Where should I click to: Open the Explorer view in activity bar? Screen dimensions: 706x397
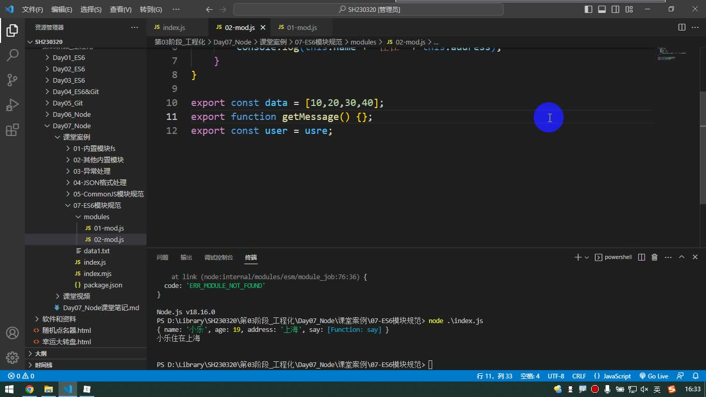point(12,31)
